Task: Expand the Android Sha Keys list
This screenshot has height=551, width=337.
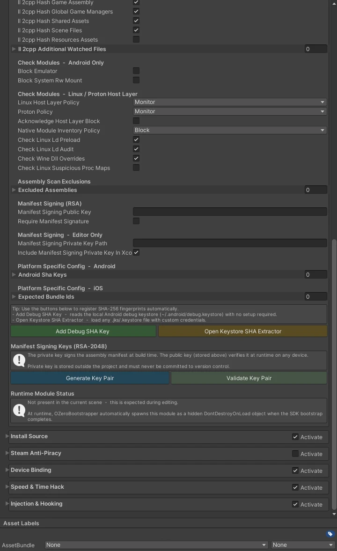Action: point(14,274)
